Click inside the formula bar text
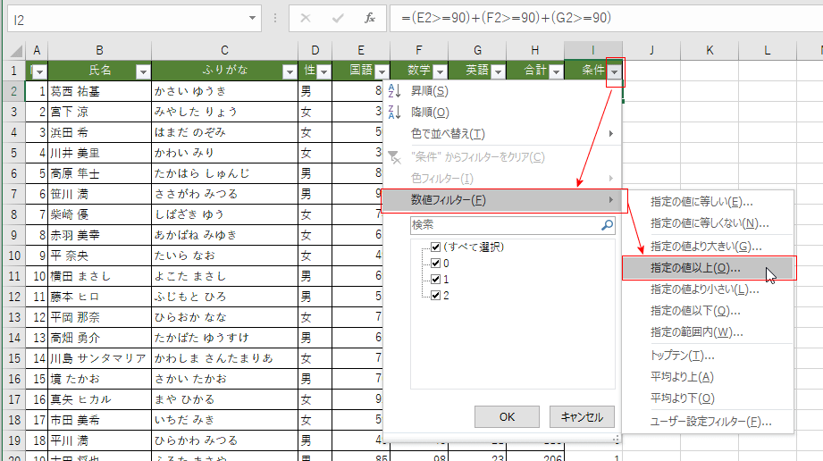The height and width of the screenshot is (461, 823). point(506,19)
